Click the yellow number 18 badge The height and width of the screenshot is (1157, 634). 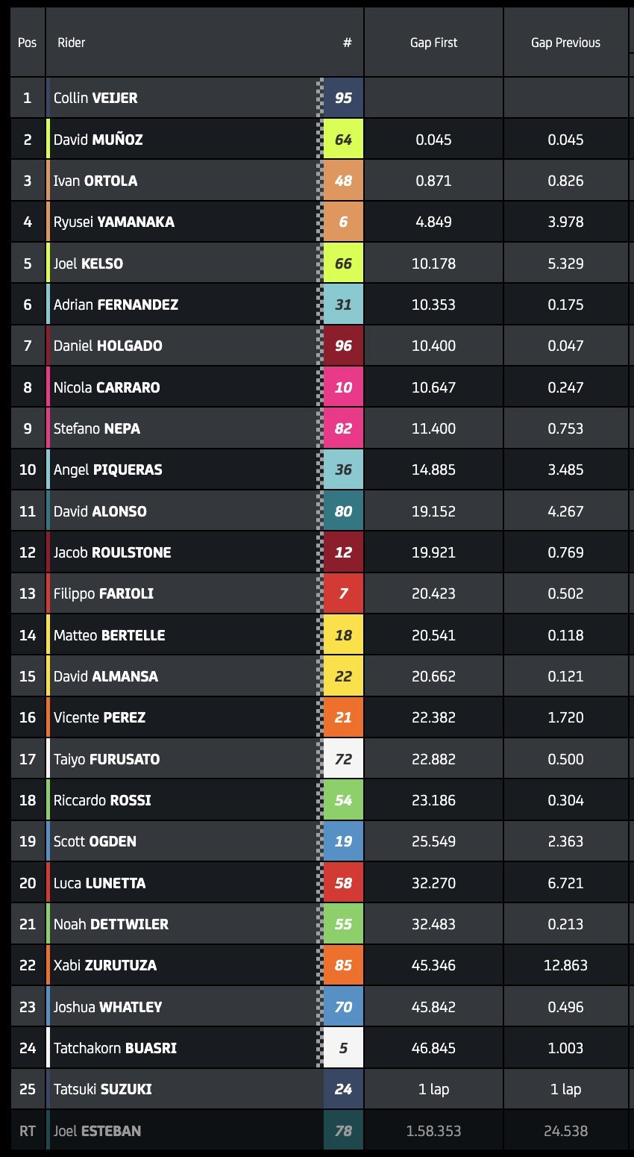[343, 635]
